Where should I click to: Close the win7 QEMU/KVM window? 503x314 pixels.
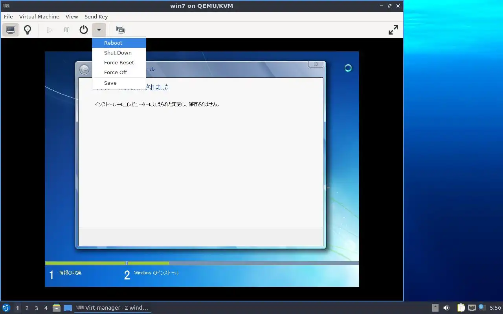click(398, 6)
